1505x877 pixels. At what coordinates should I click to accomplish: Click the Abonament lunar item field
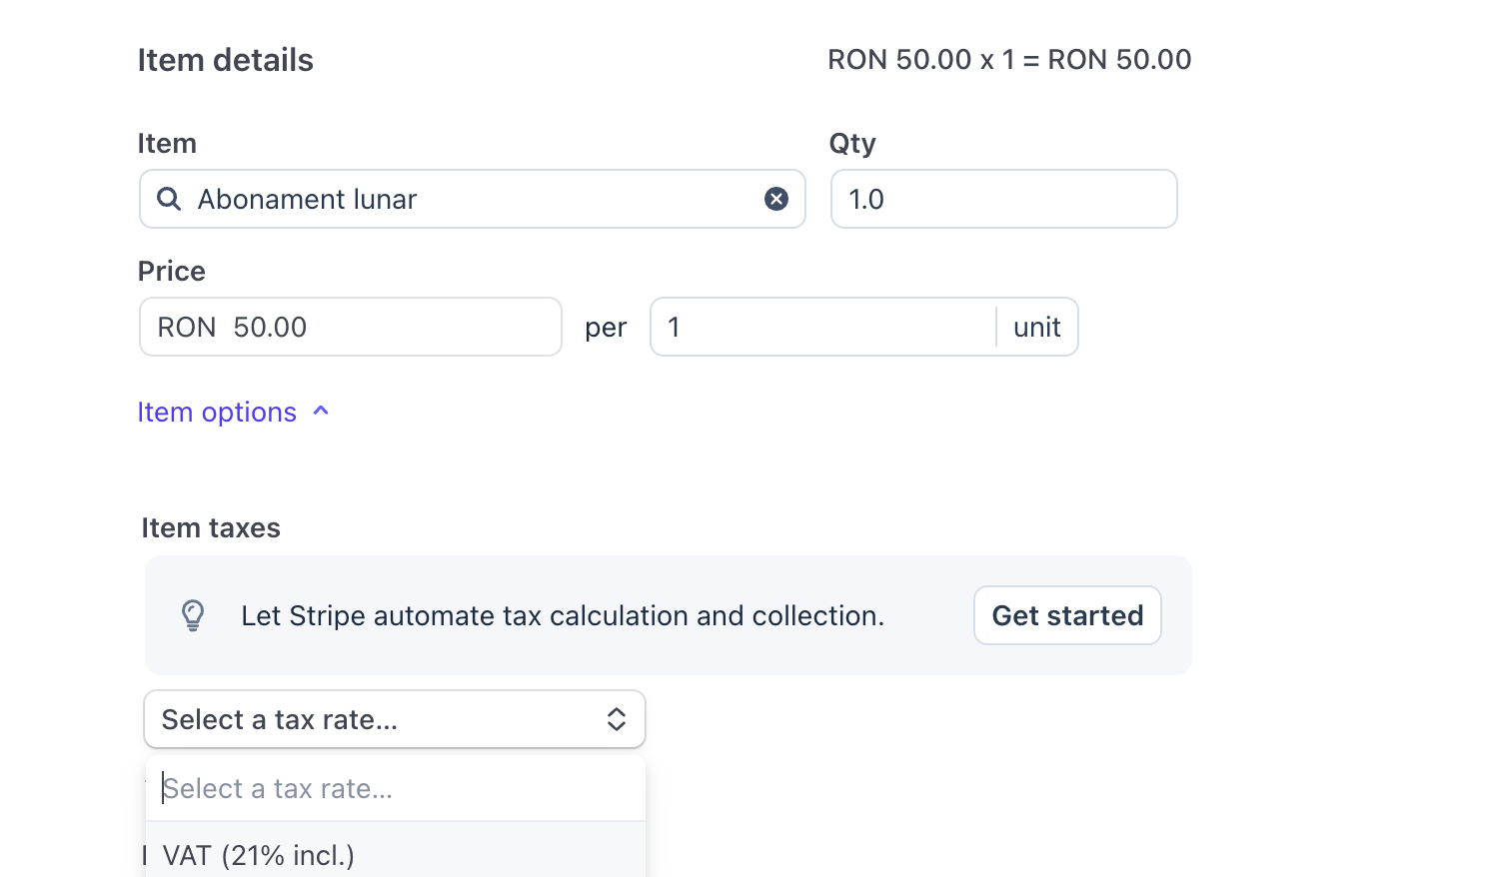coord(473,199)
